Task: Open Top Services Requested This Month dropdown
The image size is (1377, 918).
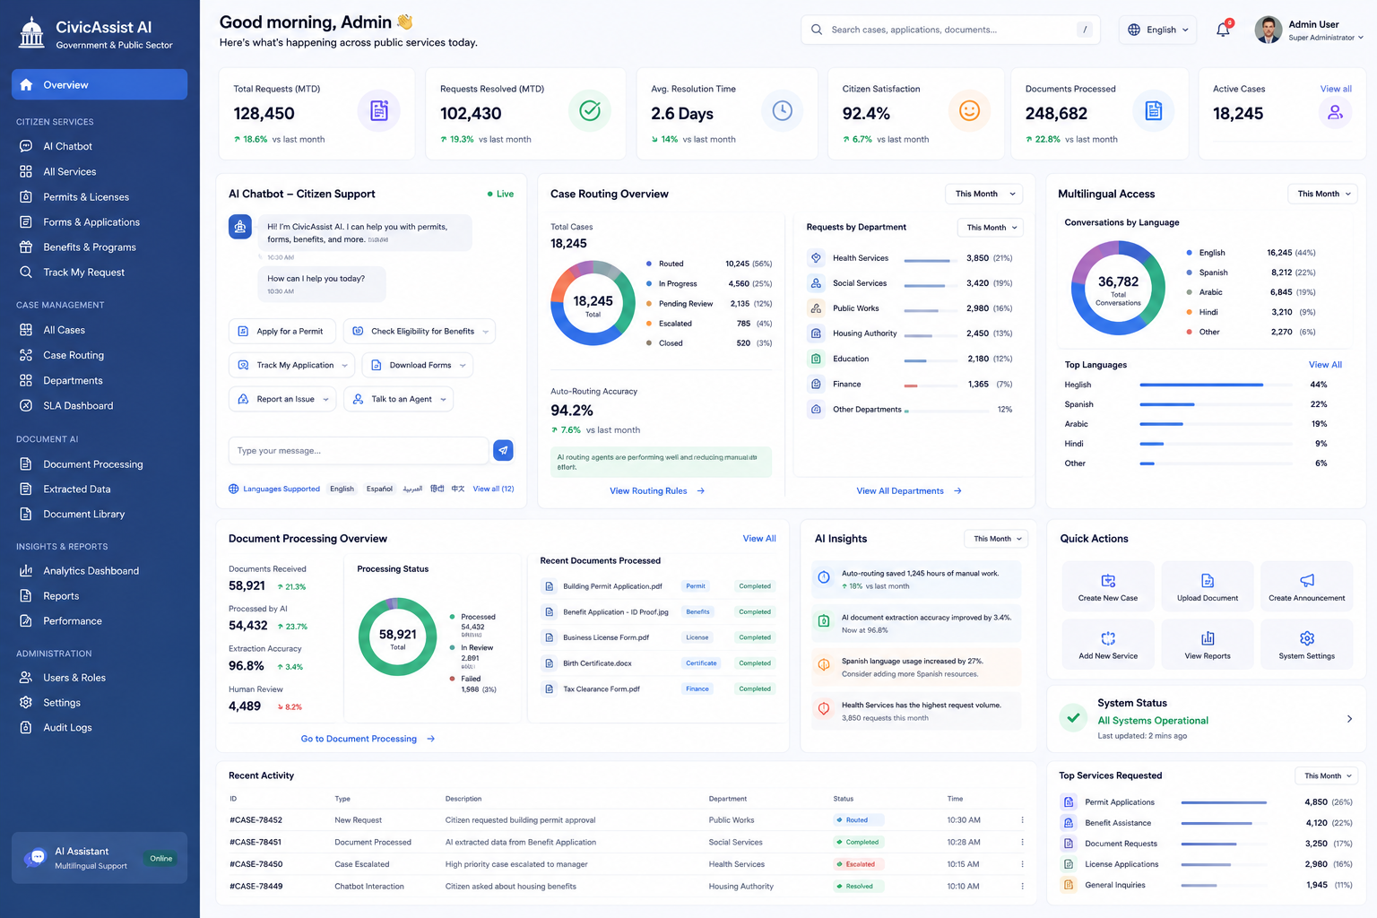Action: [1327, 775]
